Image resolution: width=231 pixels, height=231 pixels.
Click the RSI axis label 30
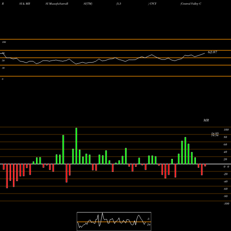click(3, 68)
